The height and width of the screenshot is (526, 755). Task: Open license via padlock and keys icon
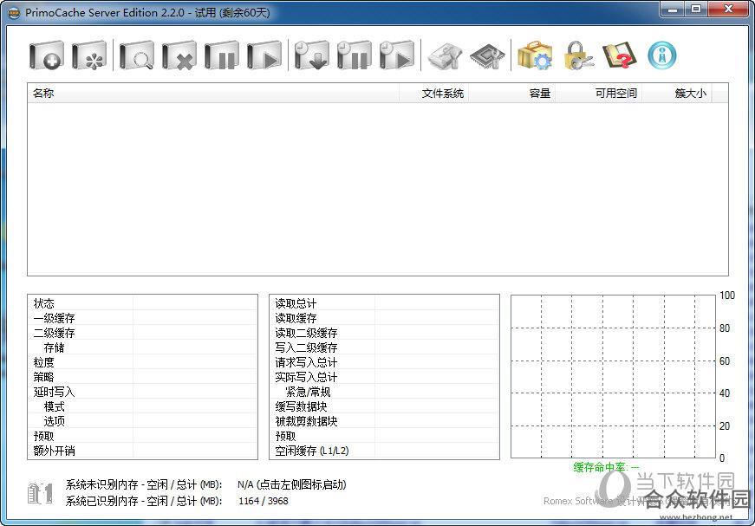click(x=577, y=55)
